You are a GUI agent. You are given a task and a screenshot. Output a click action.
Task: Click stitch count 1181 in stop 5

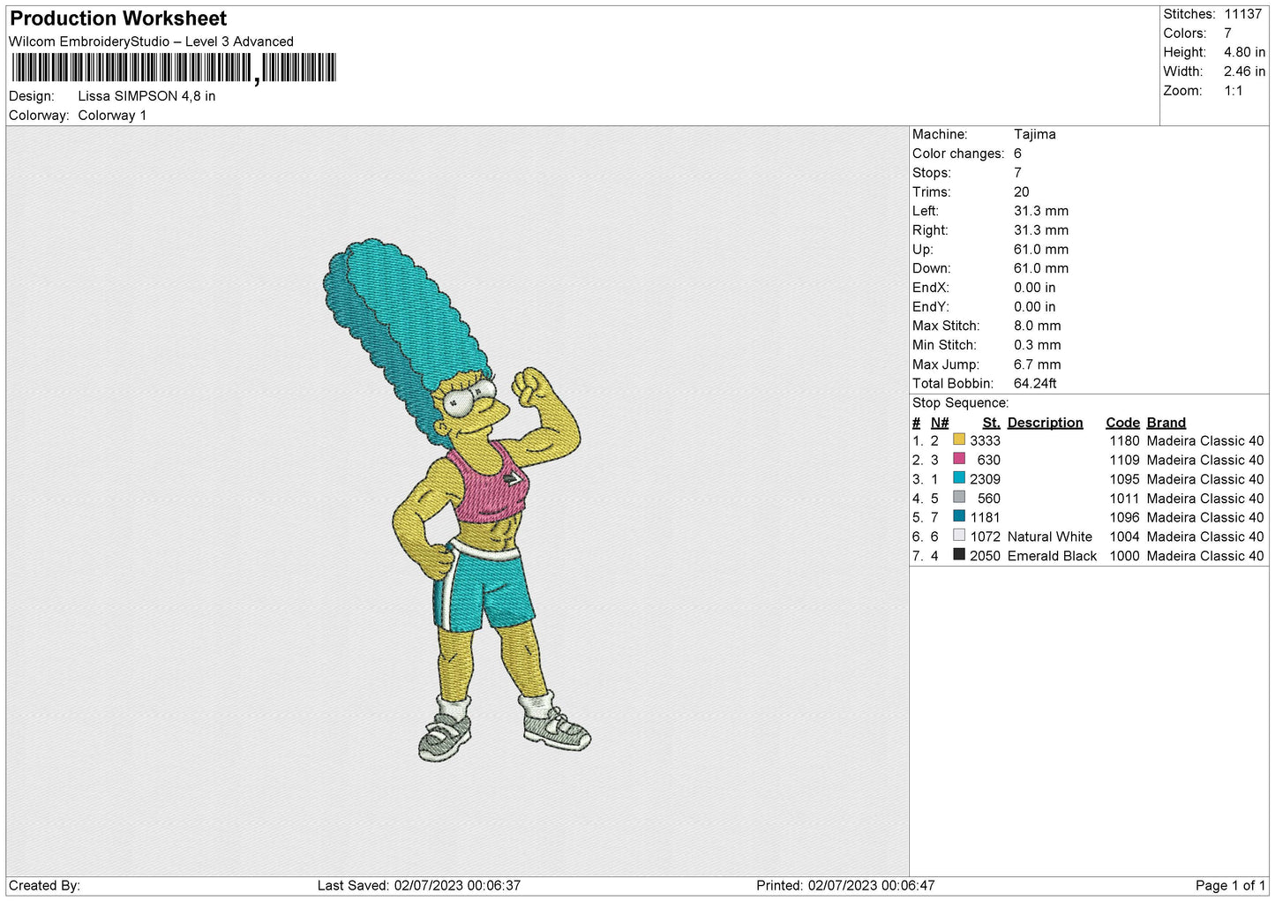(x=985, y=518)
